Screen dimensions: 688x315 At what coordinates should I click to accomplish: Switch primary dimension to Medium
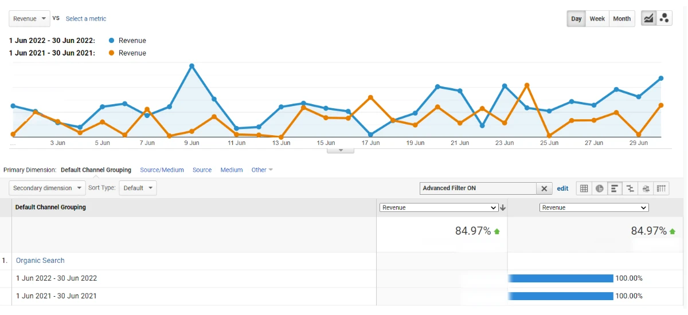(231, 170)
